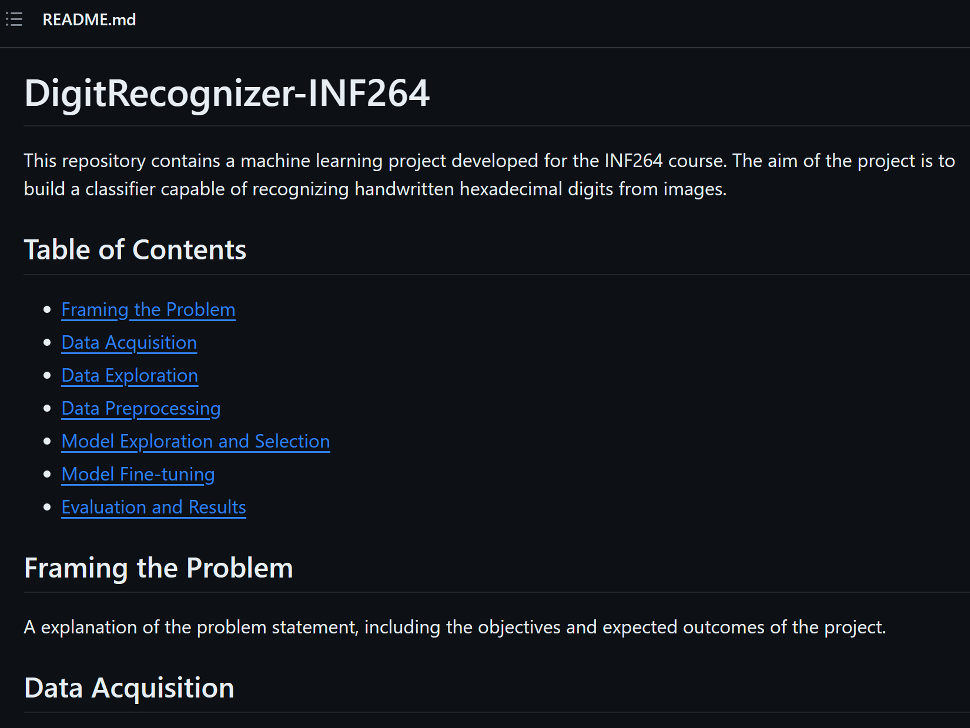Select the Table of Contents heading
Image resolution: width=970 pixels, height=728 pixels.
click(x=135, y=250)
